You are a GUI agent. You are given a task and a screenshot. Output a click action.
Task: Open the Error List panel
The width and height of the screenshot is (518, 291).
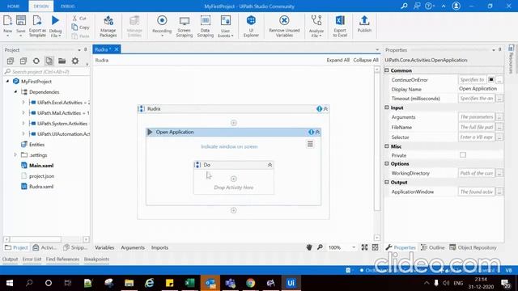pos(32,259)
